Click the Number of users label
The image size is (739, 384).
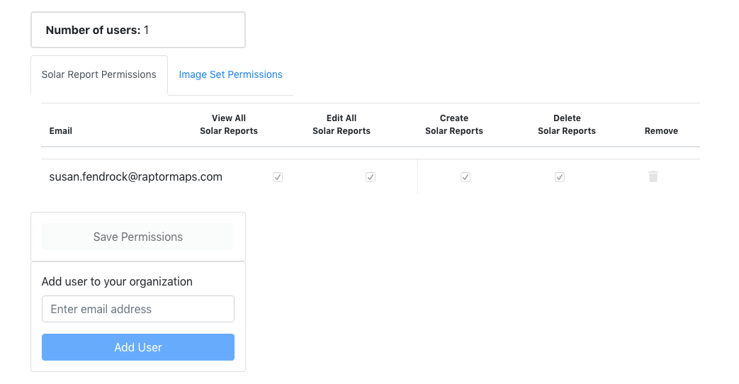point(93,30)
